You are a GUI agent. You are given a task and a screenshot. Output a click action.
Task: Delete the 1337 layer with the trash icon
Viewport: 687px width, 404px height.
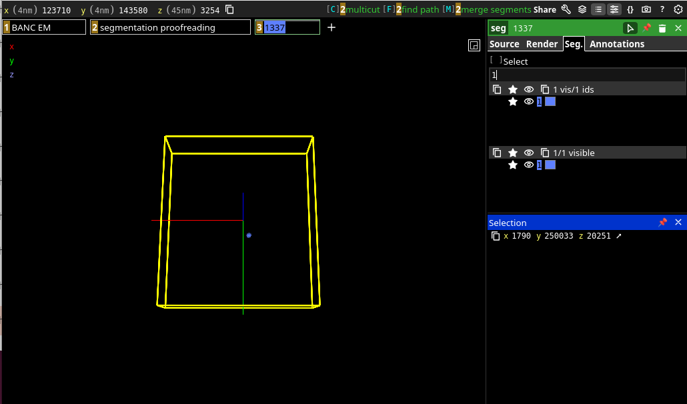662,28
